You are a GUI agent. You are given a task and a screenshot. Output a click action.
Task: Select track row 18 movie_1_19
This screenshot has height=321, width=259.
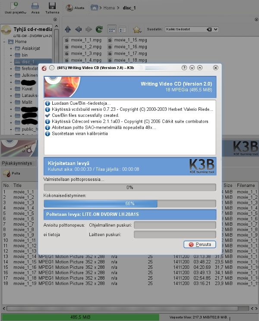tap(130, 284)
